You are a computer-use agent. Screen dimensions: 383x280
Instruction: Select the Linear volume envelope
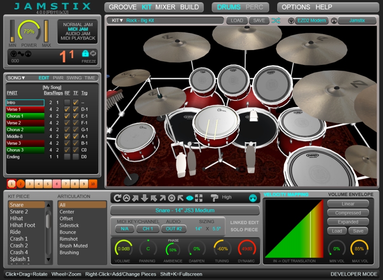tap(348, 204)
